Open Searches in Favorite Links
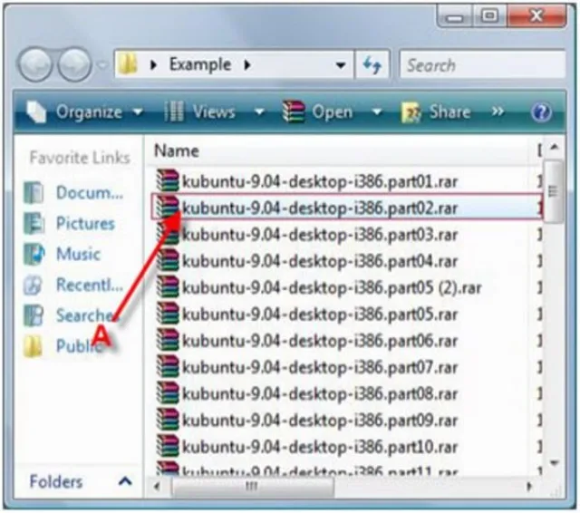 [85, 315]
